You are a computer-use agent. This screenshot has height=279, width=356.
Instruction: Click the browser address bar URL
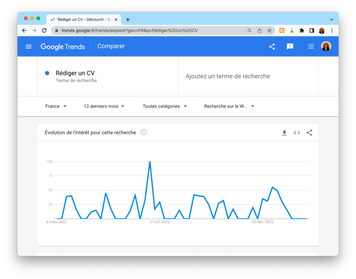pos(130,31)
